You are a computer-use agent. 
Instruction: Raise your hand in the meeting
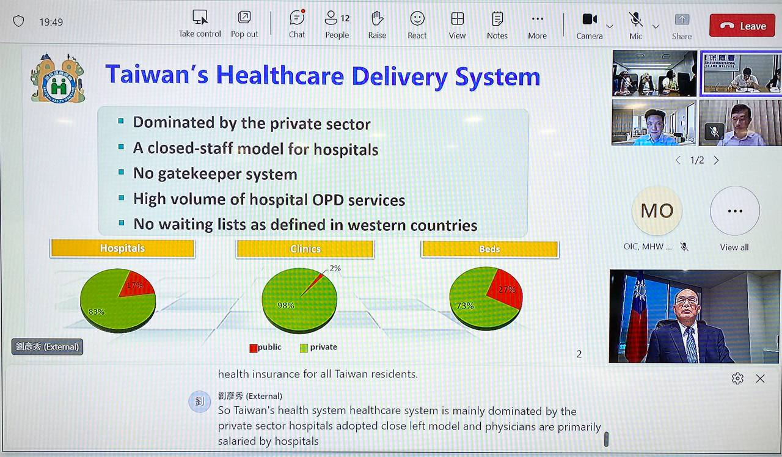pyautogui.click(x=377, y=24)
